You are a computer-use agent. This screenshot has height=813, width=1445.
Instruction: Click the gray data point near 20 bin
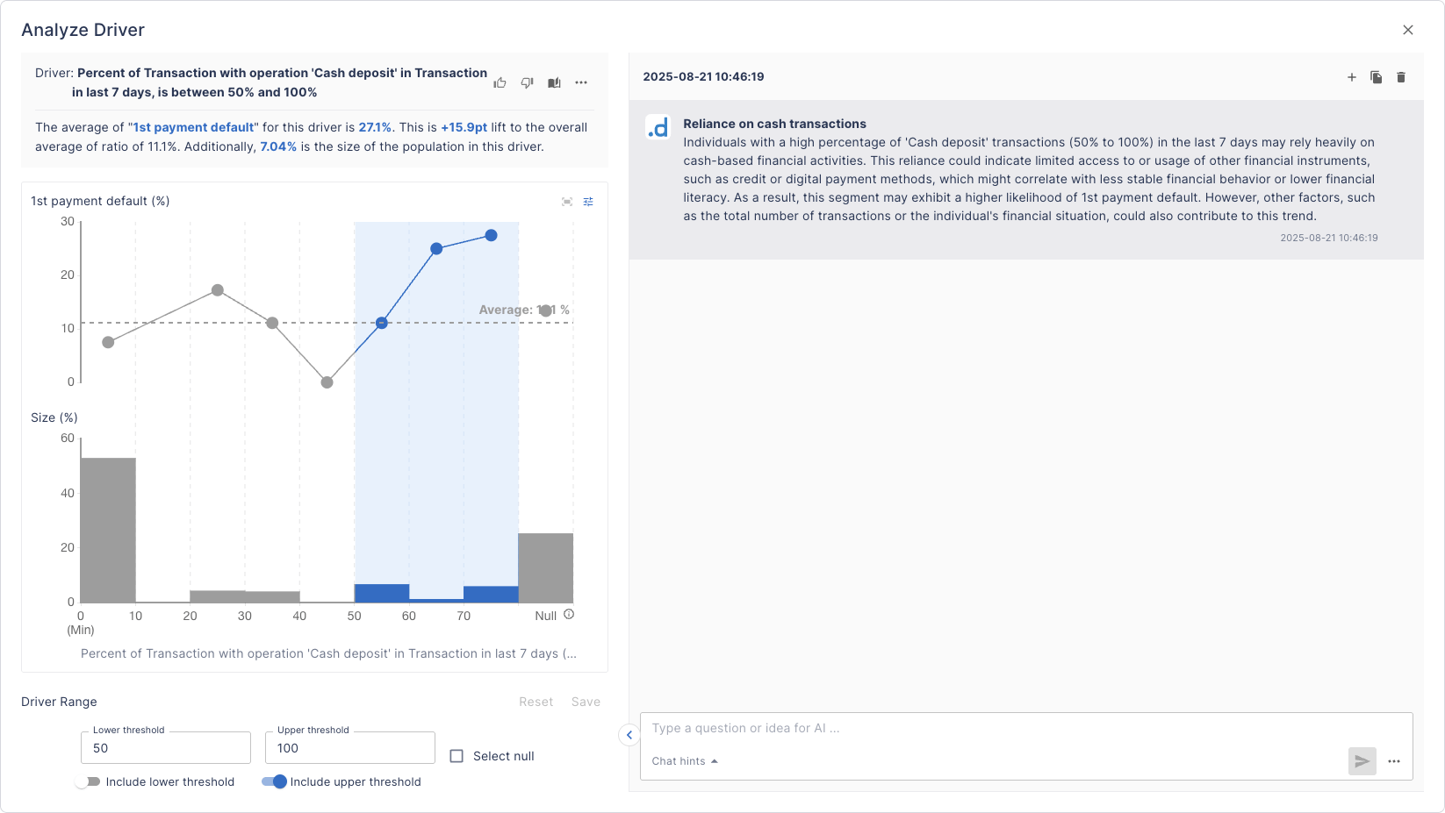tap(218, 290)
